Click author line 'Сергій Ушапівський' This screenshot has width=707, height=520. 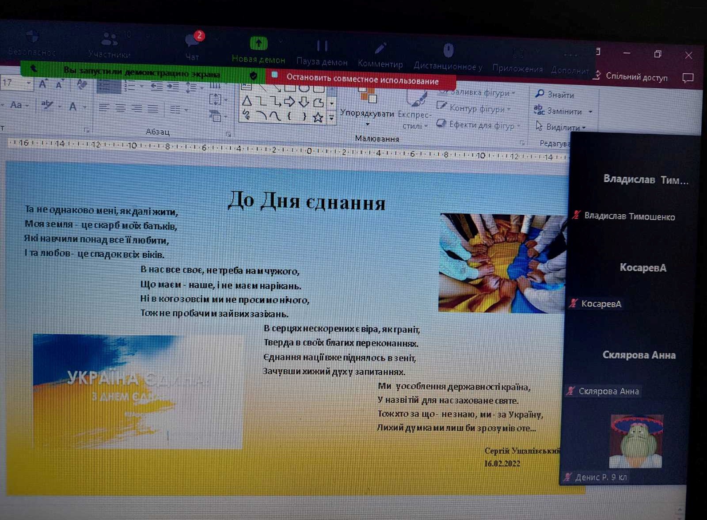coord(522,451)
